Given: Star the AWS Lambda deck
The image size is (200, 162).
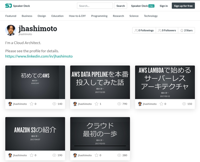Looking at the screenshot, I should pyautogui.click(x=161, y=104).
